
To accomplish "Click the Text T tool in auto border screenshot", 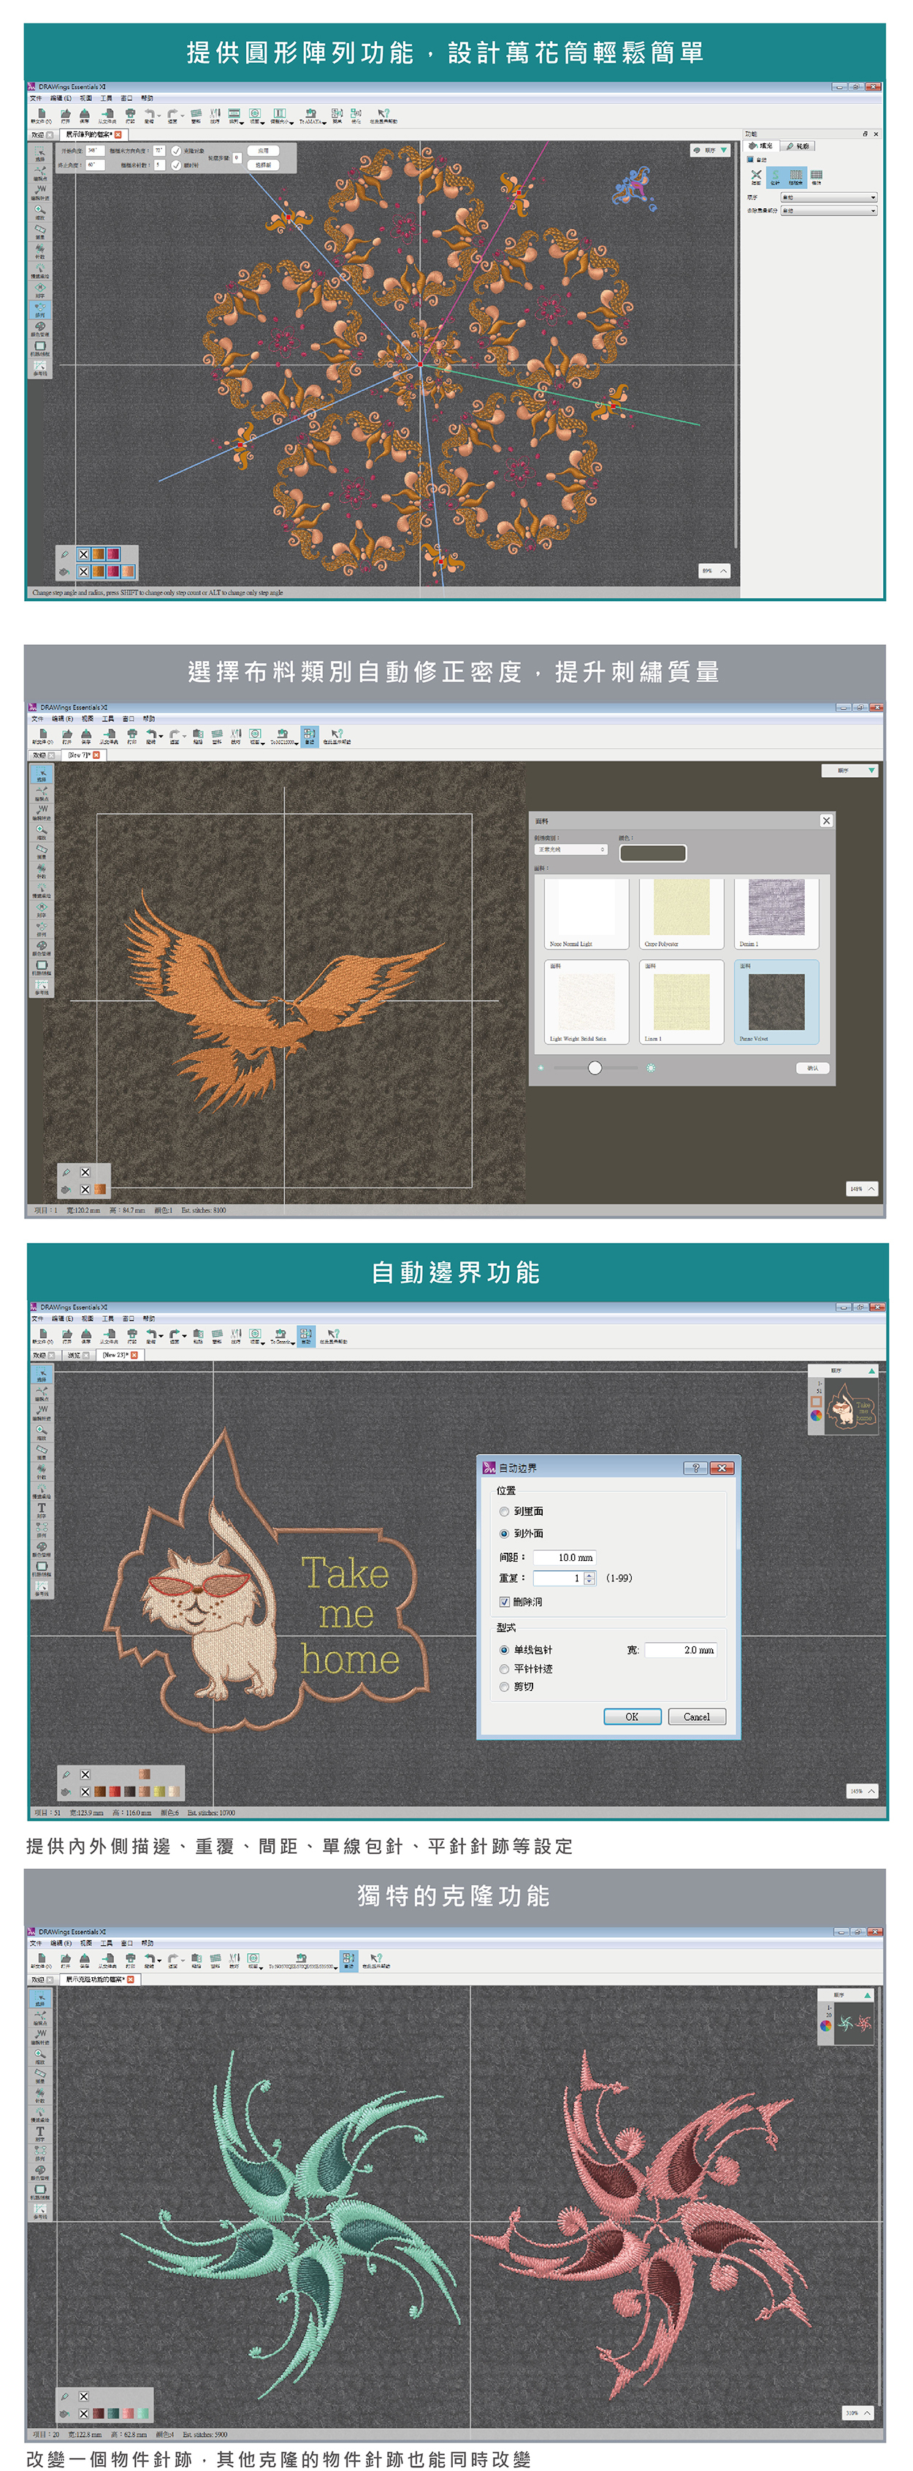I will click(41, 1509).
